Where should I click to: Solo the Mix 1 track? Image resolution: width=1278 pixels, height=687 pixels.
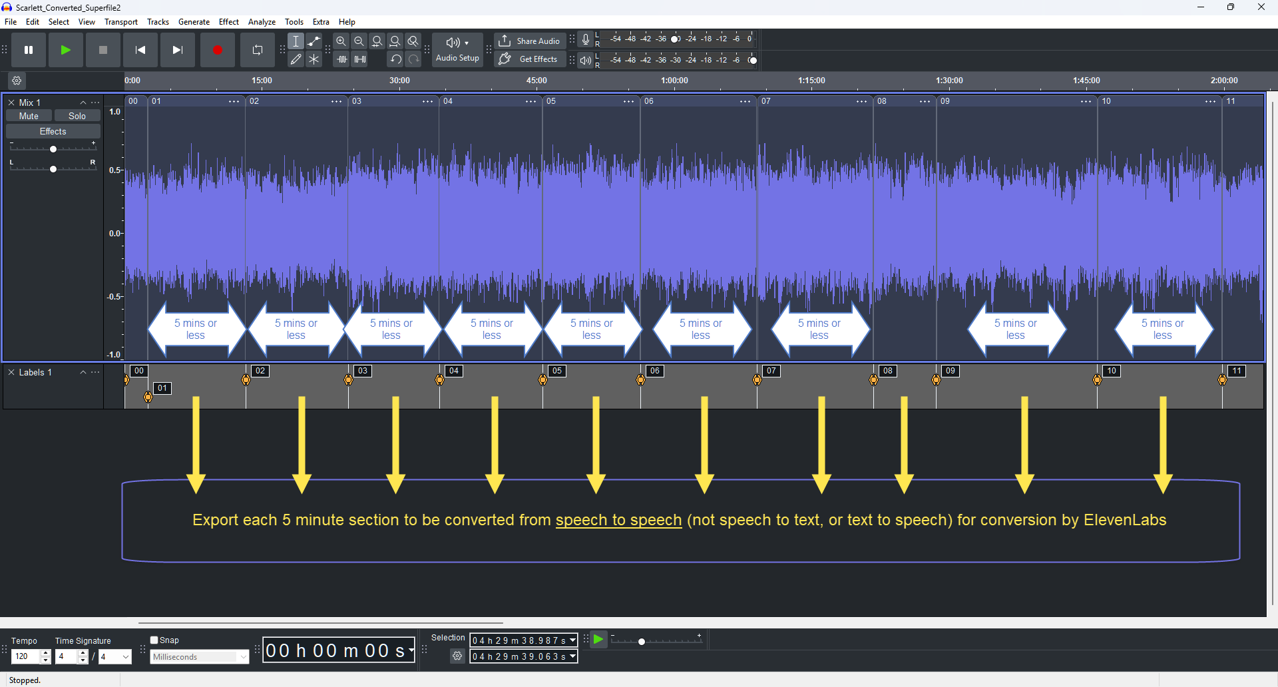click(x=77, y=116)
